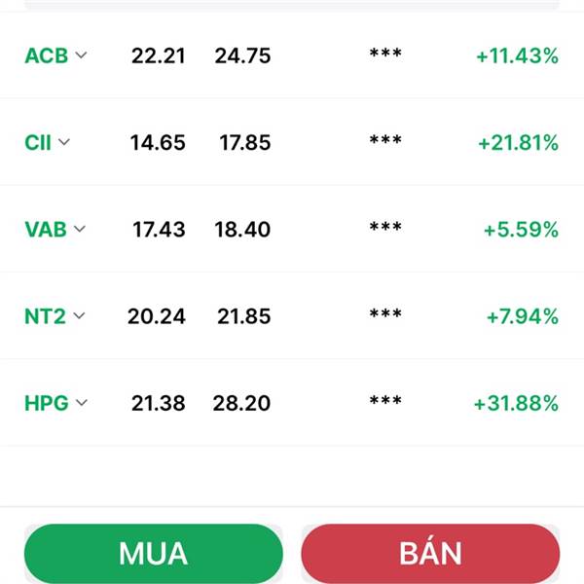Screen dimensions: 584x584
Task: Tap the red BÁN sell button
Action: coord(430,553)
